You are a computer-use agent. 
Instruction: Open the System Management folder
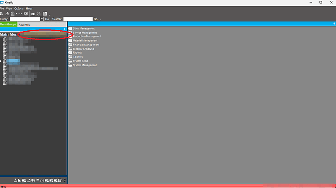(83, 65)
